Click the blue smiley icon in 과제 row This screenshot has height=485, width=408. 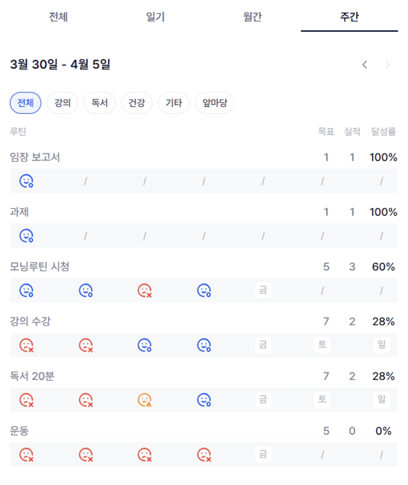(26, 236)
